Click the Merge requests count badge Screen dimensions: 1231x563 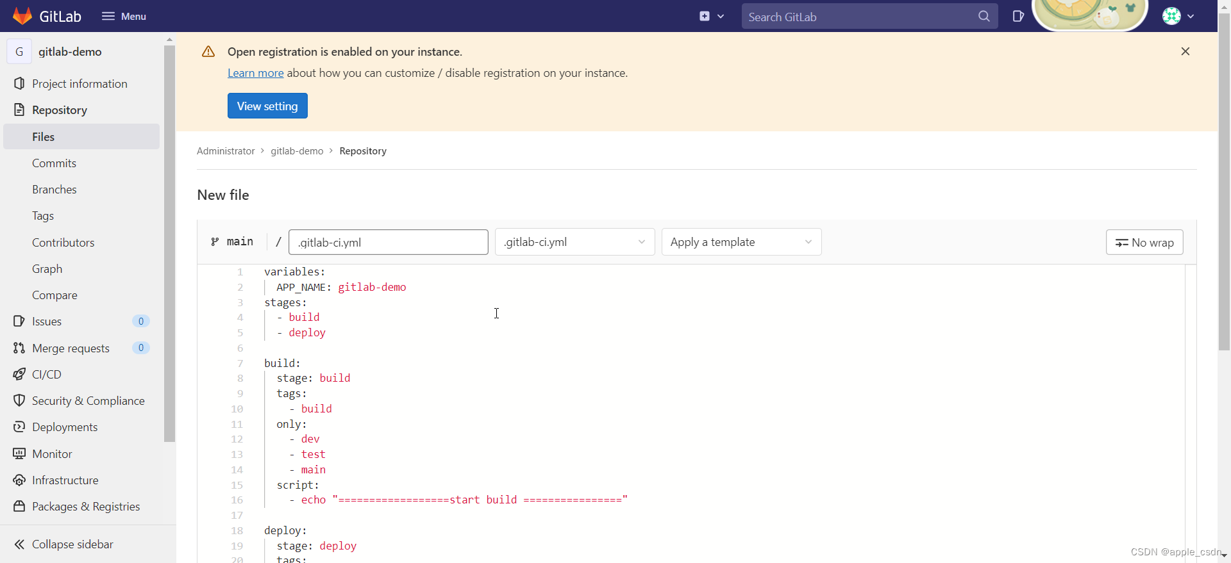(x=141, y=348)
